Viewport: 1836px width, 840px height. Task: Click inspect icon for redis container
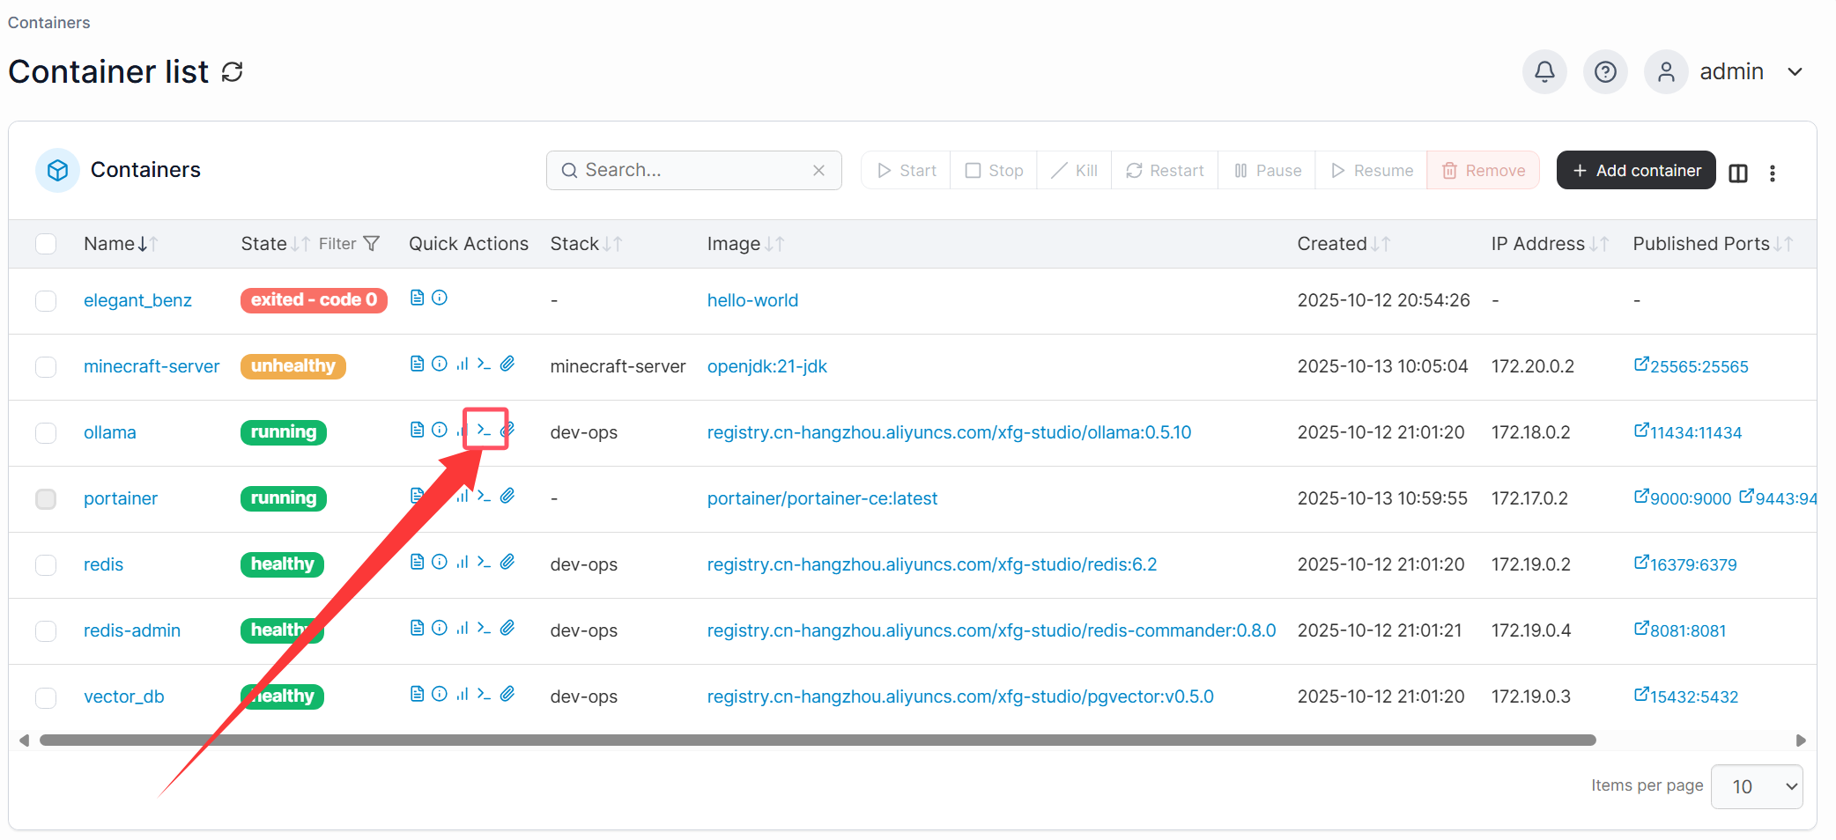pos(440,562)
